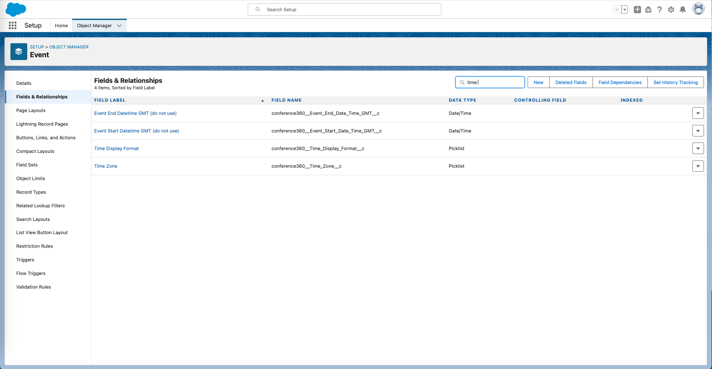Screen dimensions: 712x369
Task: Click the Salesforce cloud logo
Action: point(16,9)
